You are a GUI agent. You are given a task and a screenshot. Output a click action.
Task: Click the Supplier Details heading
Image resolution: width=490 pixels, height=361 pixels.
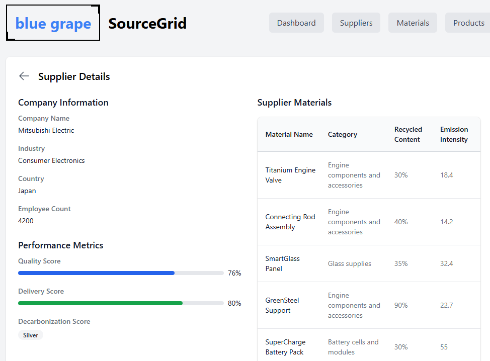coord(74,76)
